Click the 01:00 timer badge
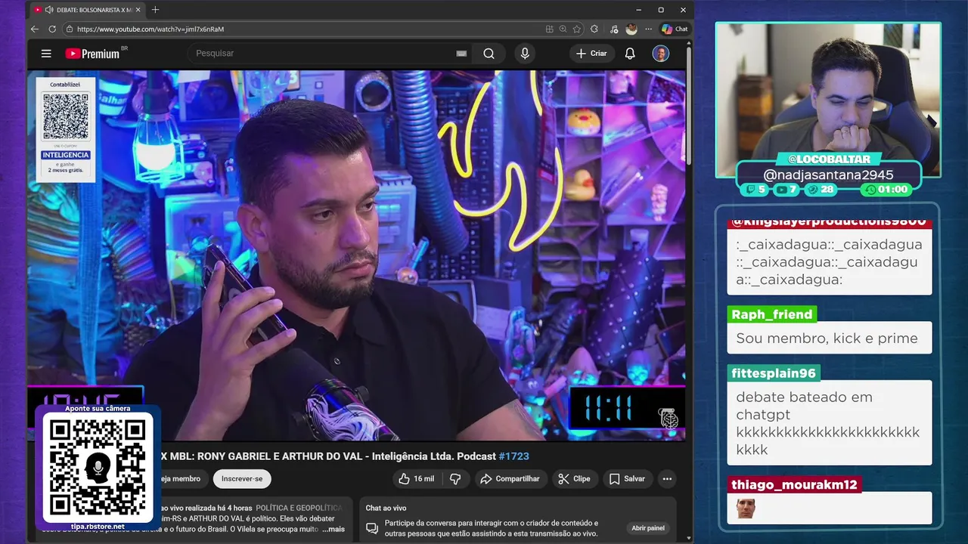This screenshot has width=968, height=544. [886, 190]
